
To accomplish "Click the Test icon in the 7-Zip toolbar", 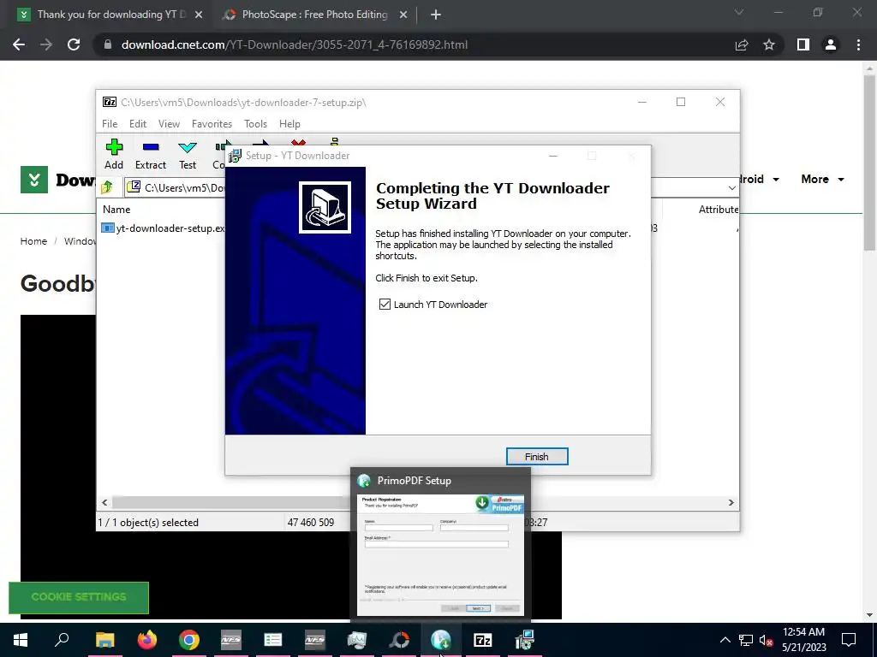I will click(x=188, y=154).
